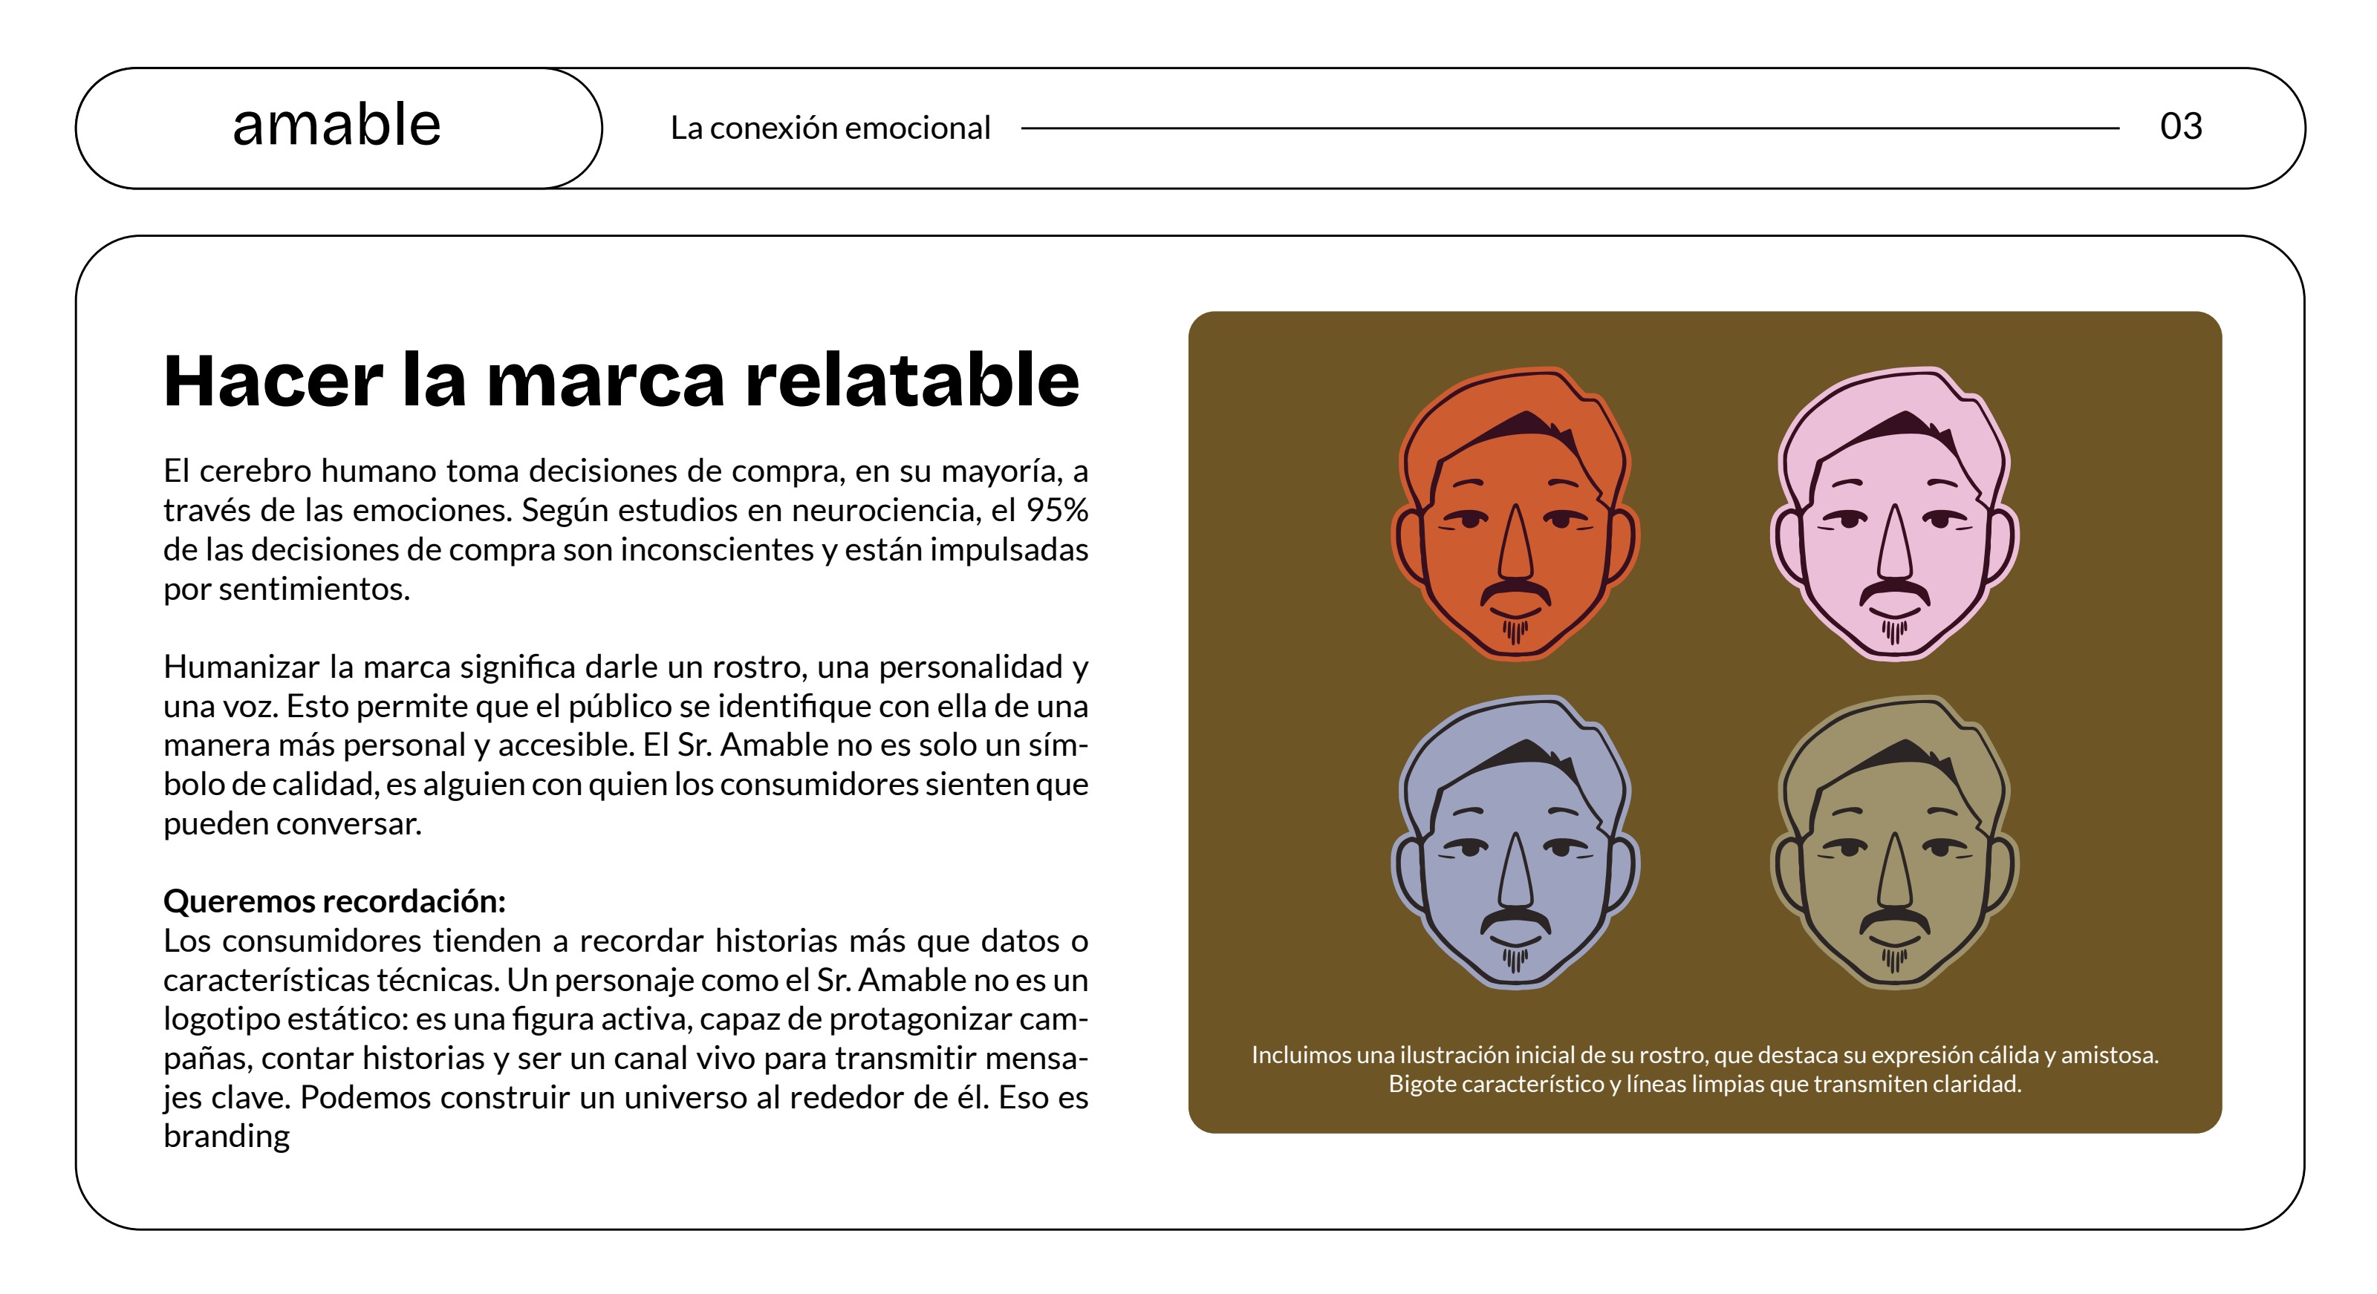
Task: Click the page number '03'
Action: (2182, 126)
